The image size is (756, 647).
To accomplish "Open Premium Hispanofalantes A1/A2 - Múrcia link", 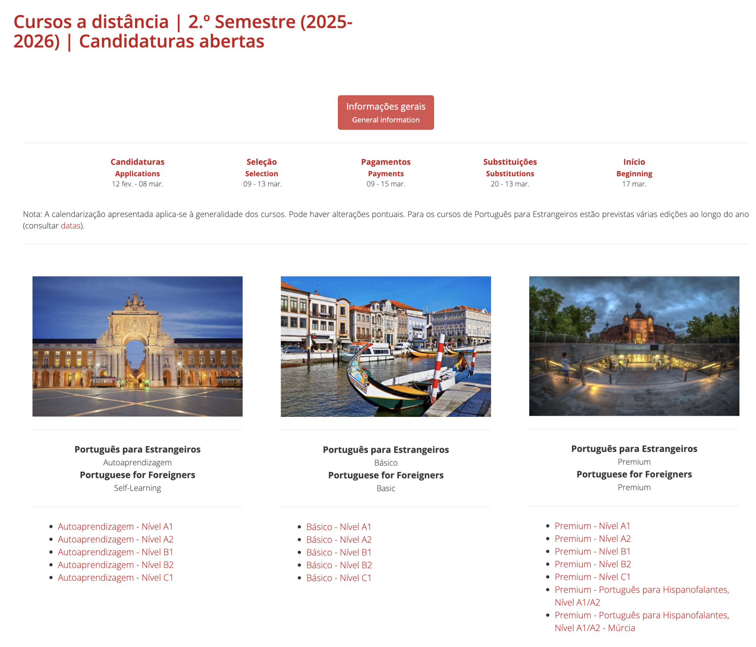I will (x=641, y=615).
